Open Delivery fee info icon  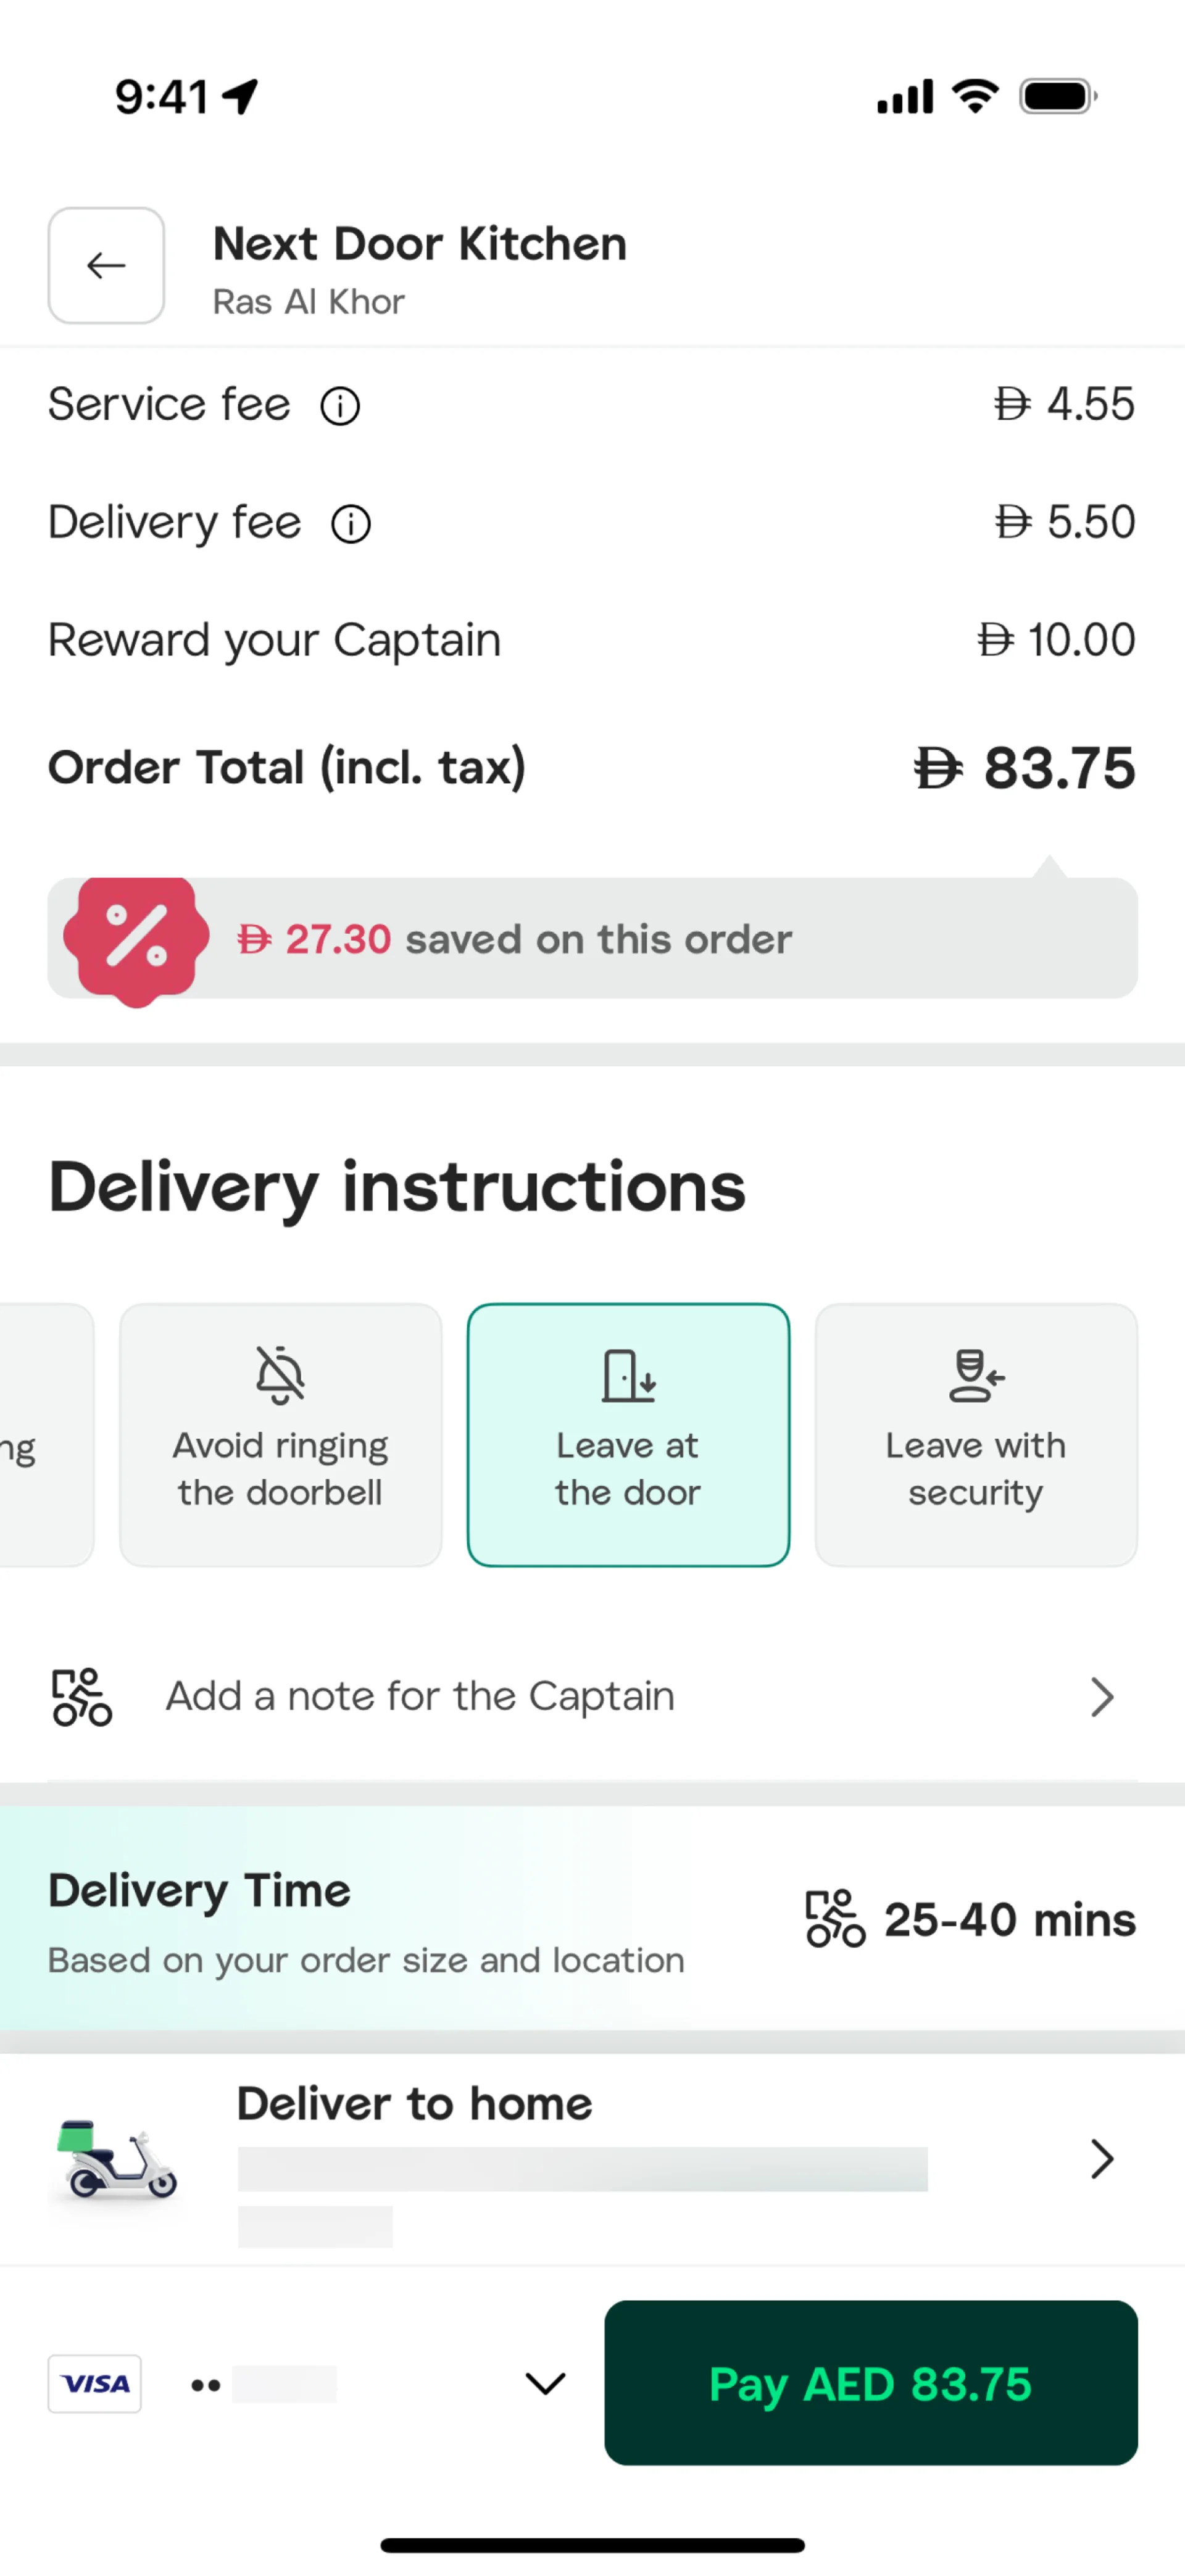point(351,524)
